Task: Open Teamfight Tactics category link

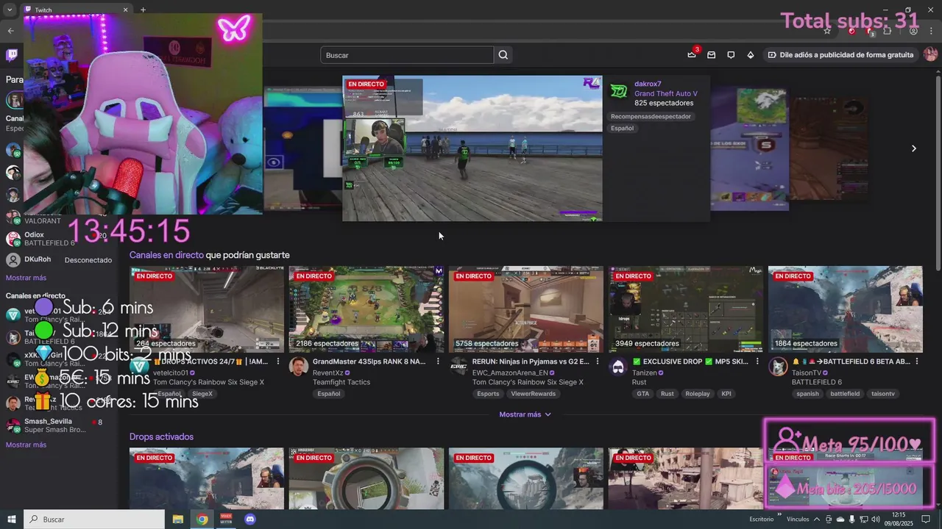Action: tap(341, 382)
